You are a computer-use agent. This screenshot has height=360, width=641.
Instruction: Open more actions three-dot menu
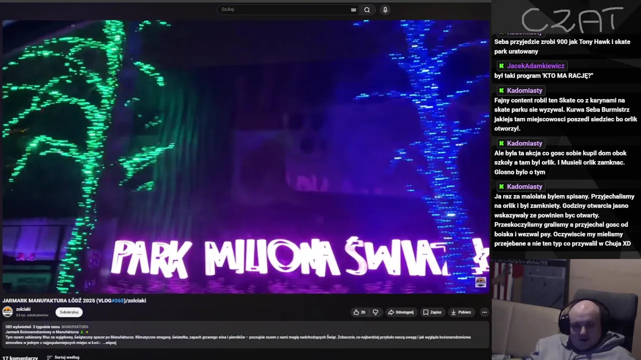484,312
